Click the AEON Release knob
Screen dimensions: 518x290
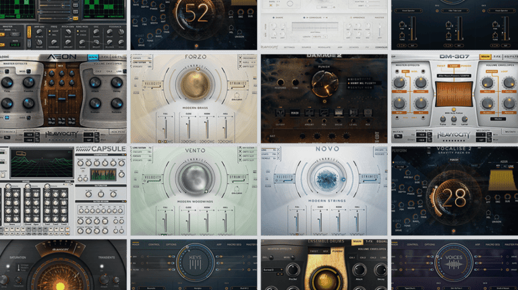(x=116, y=104)
